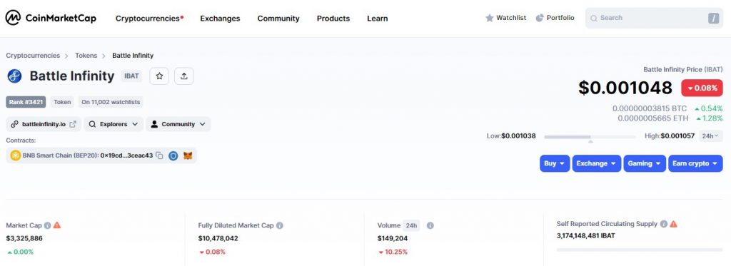Open the Buy dropdown button
This screenshot has width=731, height=266.
(555, 163)
